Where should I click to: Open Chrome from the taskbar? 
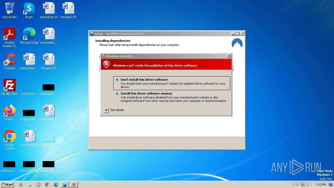pos(47,185)
